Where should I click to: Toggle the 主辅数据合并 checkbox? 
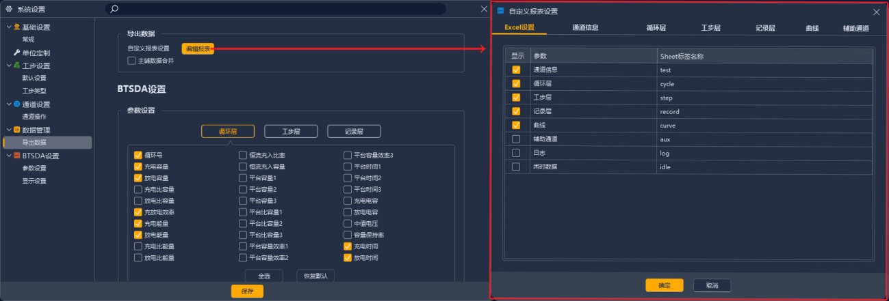coord(131,61)
